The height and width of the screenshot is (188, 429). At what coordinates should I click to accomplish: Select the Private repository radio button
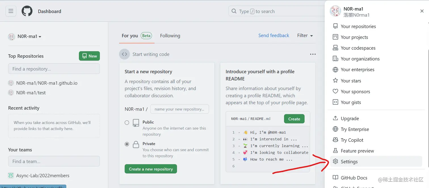(127, 144)
